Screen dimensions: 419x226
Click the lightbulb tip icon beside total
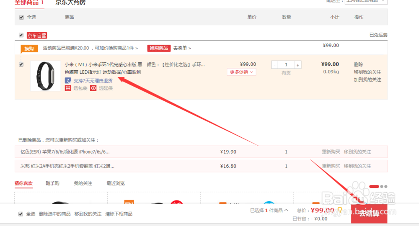click(x=340, y=210)
